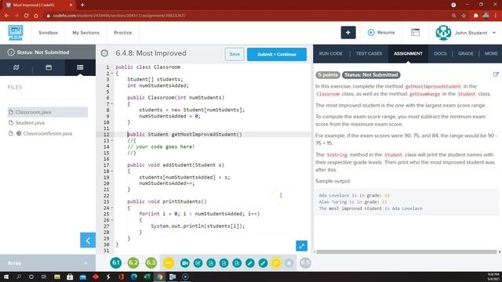Click the Resume button
Screen dimensions: 502x282
pyautogui.click(x=381, y=33)
